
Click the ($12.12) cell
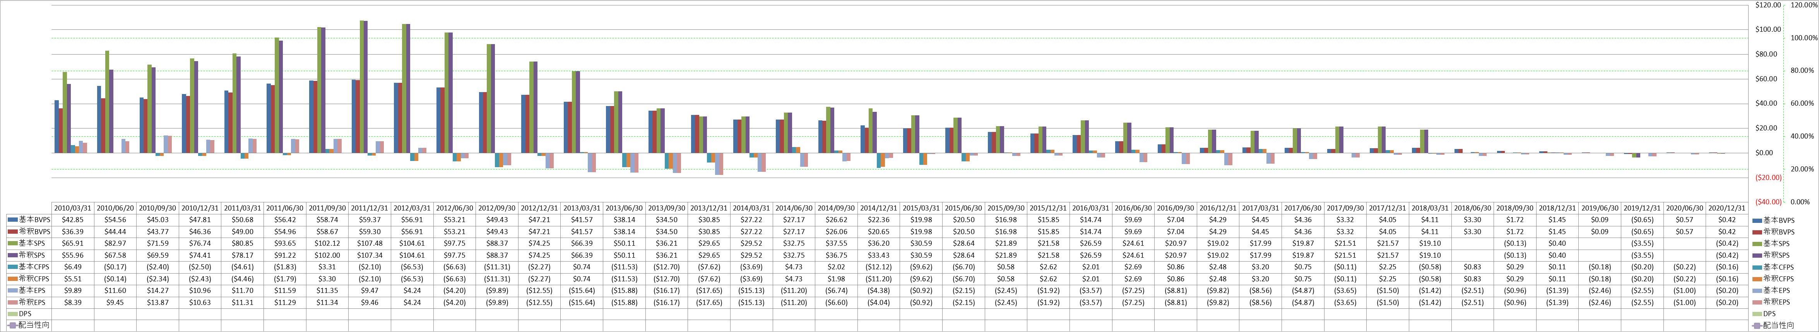tap(878, 267)
